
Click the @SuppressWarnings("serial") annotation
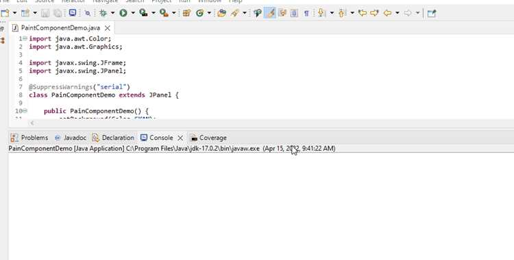pos(79,87)
